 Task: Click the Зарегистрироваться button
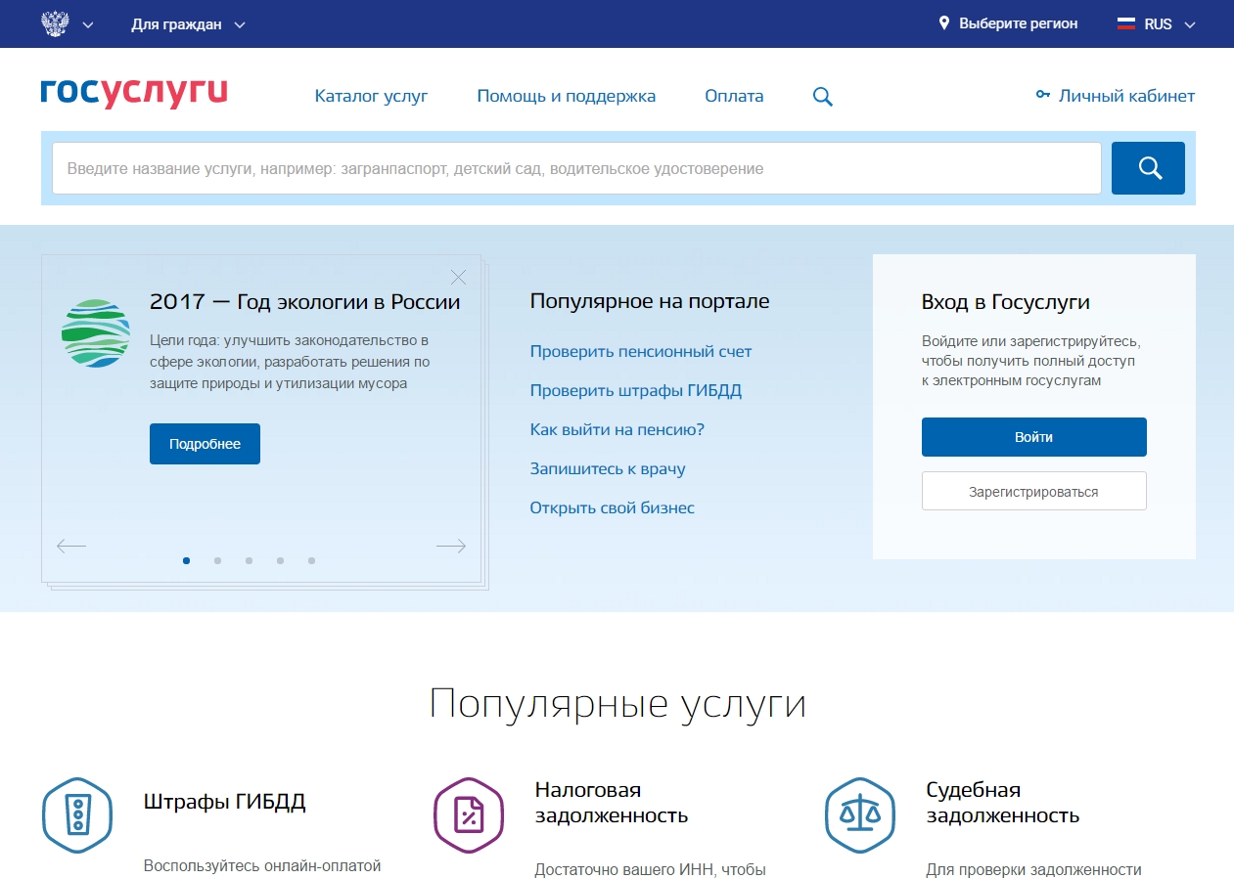click(x=1034, y=492)
